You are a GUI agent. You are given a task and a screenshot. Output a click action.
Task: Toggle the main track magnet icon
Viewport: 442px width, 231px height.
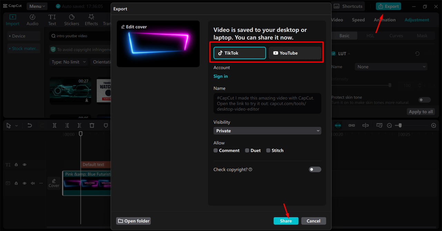tap(338, 125)
